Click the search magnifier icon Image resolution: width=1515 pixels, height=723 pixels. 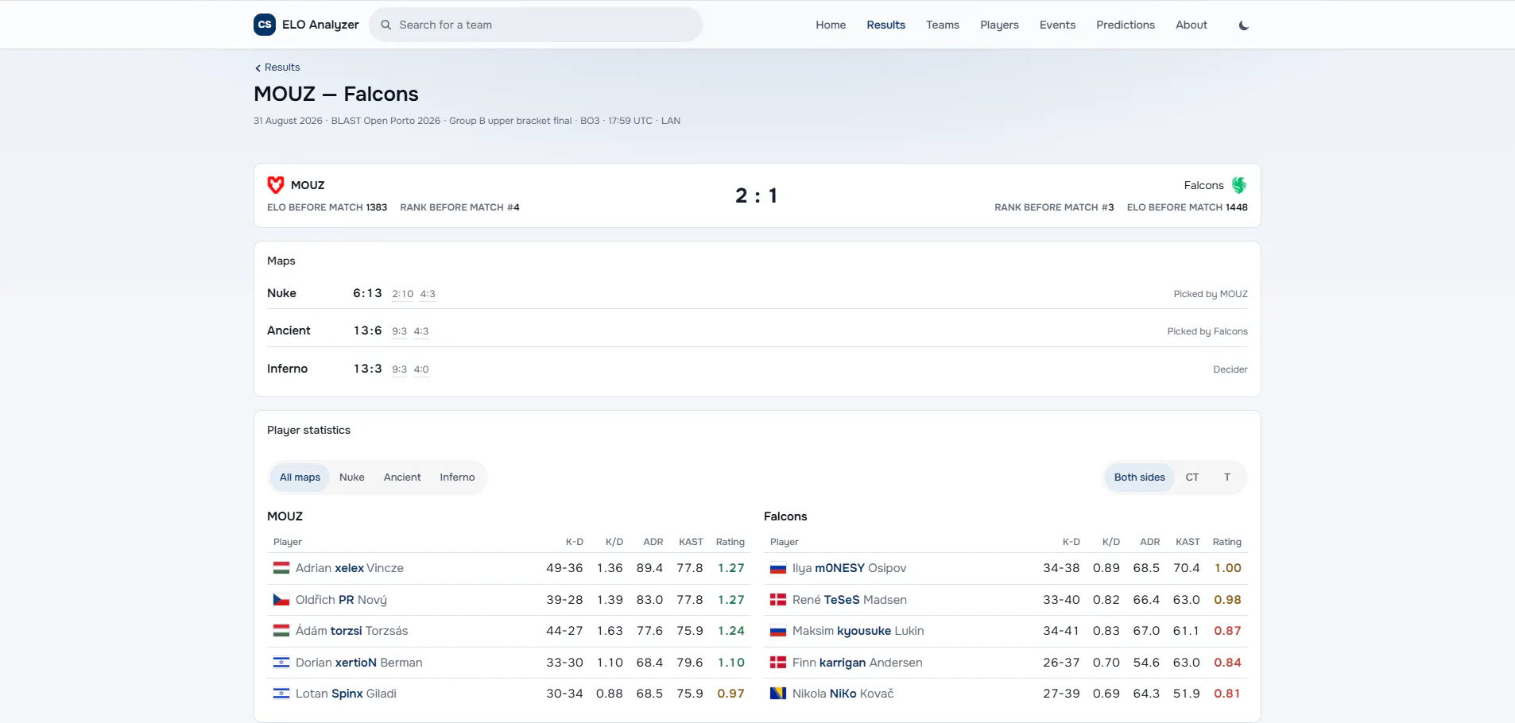386,25
